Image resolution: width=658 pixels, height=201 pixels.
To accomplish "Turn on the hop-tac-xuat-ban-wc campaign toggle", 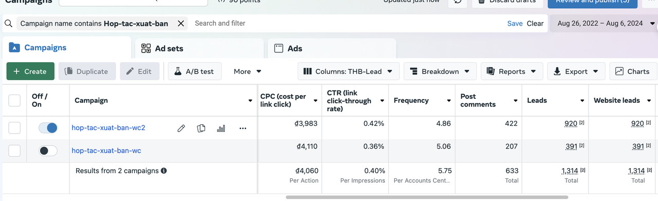I will tap(48, 151).
